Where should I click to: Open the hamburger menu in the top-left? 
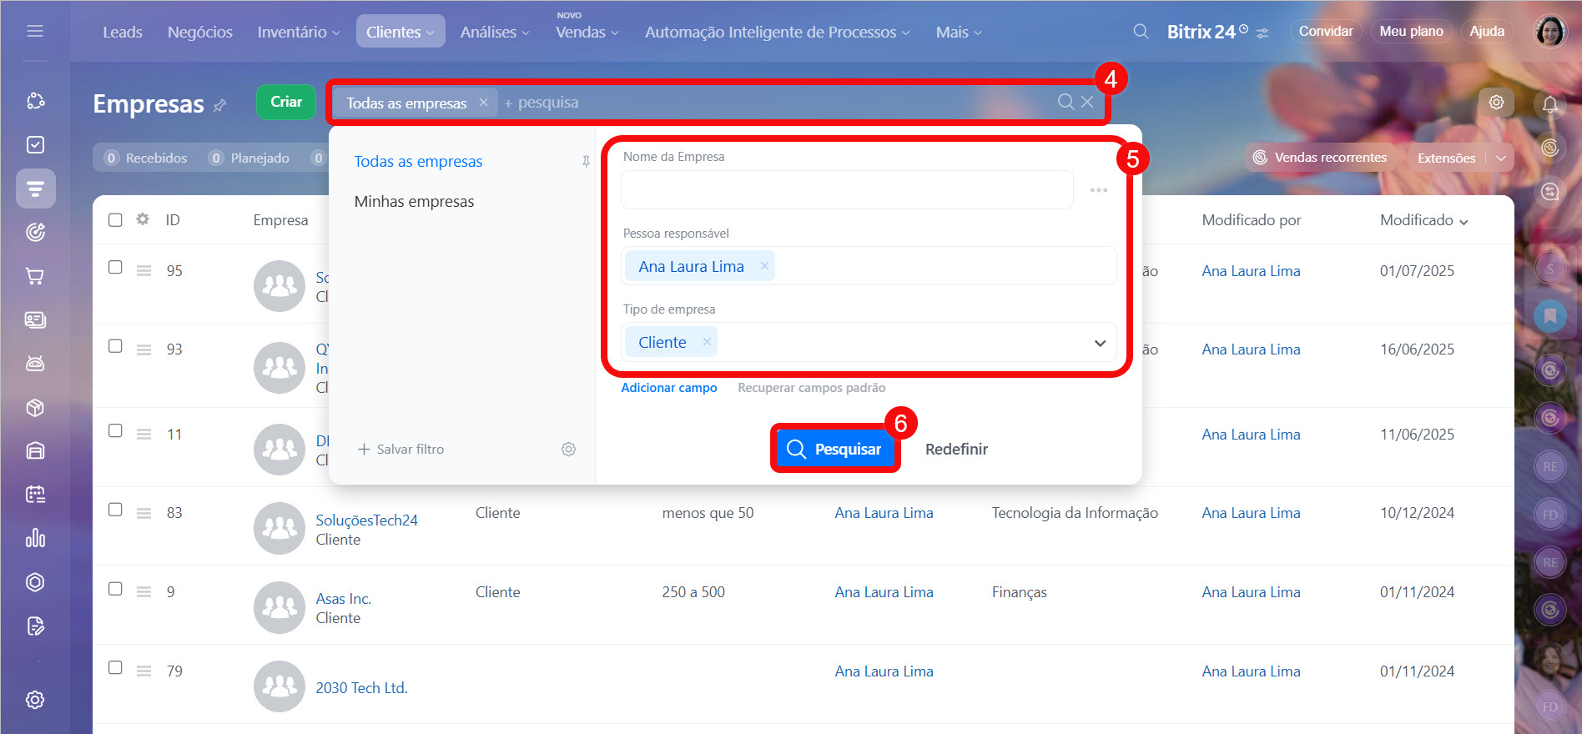point(35,32)
